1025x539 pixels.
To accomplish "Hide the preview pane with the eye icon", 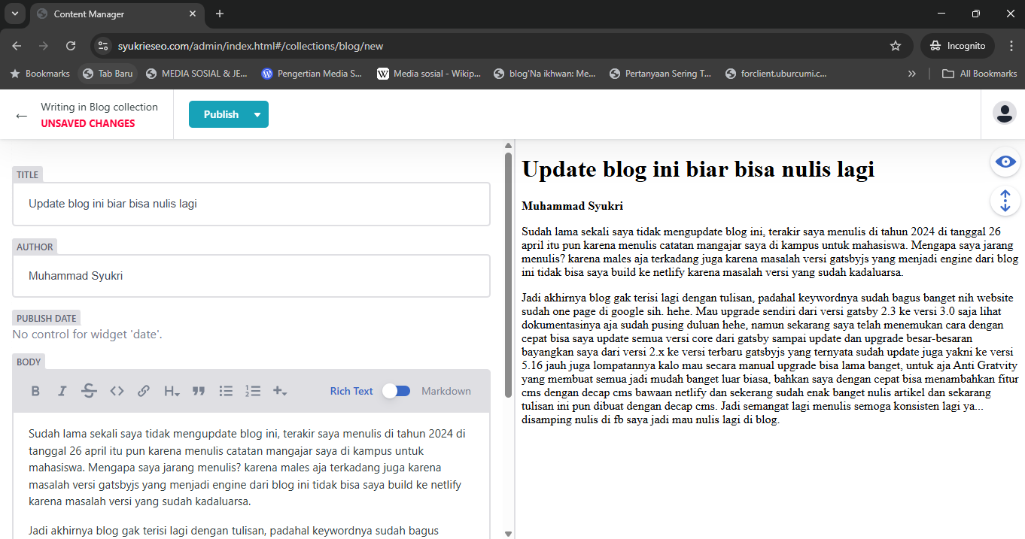I will [x=1005, y=162].
